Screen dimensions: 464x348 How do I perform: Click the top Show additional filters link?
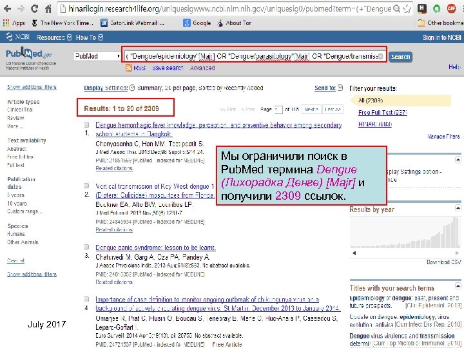(32, 87)
